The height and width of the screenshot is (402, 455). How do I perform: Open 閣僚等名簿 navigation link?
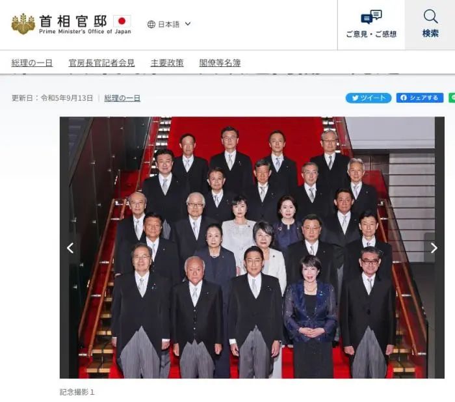[220, 62]
